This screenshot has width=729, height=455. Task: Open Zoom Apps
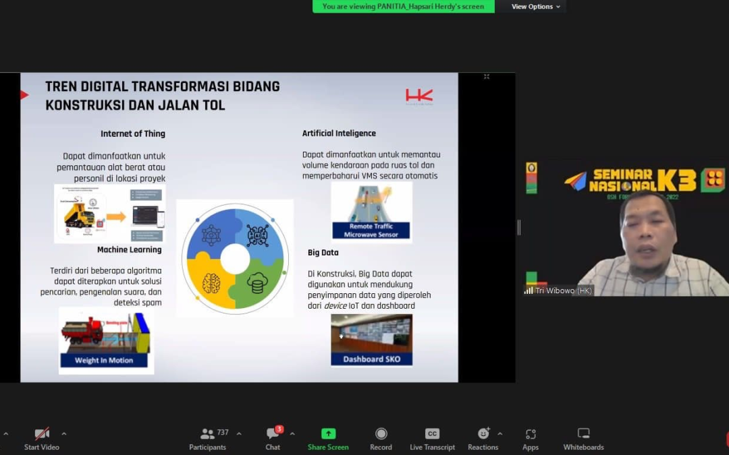coord(531,438)
